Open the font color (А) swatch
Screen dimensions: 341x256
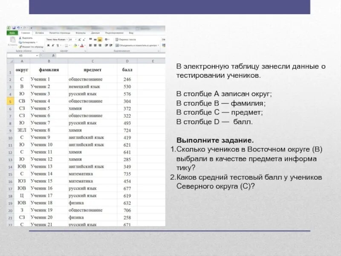pos(81,45)
